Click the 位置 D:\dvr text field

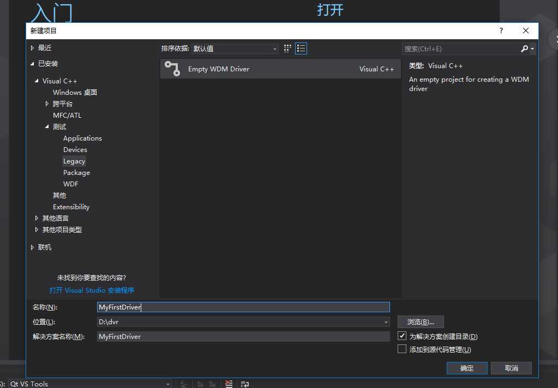pyautogui.click(x=239, y=322)
